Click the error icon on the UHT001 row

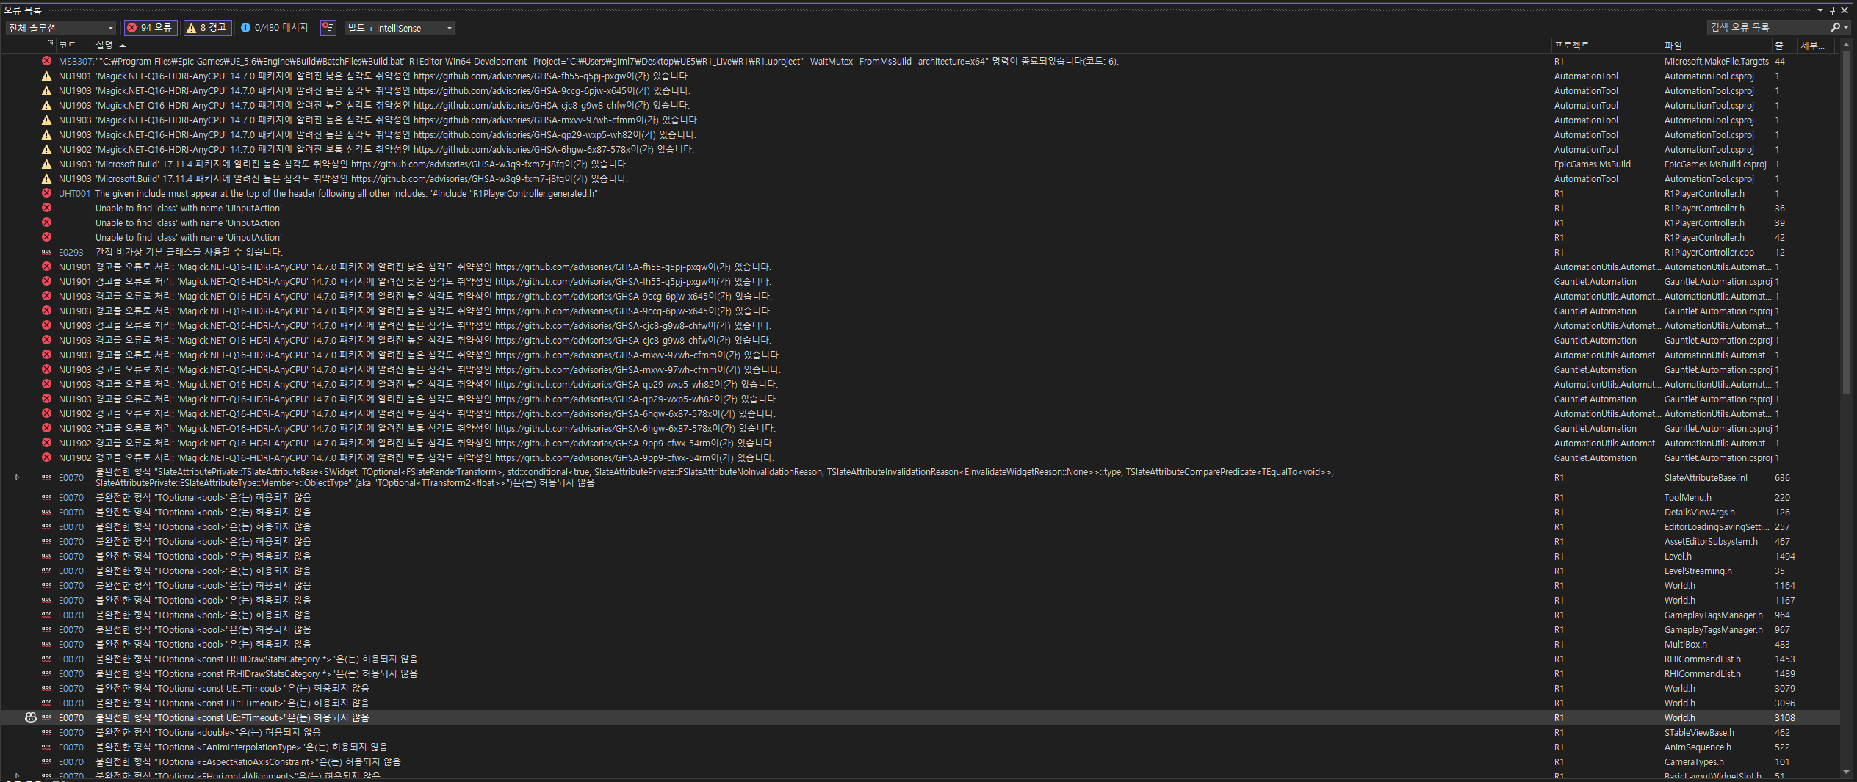coord(46,193)
